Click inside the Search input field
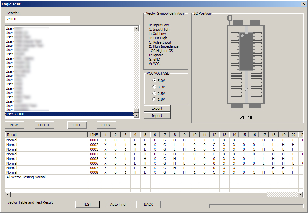This screenshot has height=213, width=308. click(37, 19)
